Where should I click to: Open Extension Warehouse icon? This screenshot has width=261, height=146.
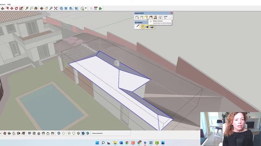tap(66, 8)
